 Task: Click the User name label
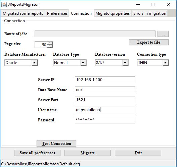pos(47,110)
